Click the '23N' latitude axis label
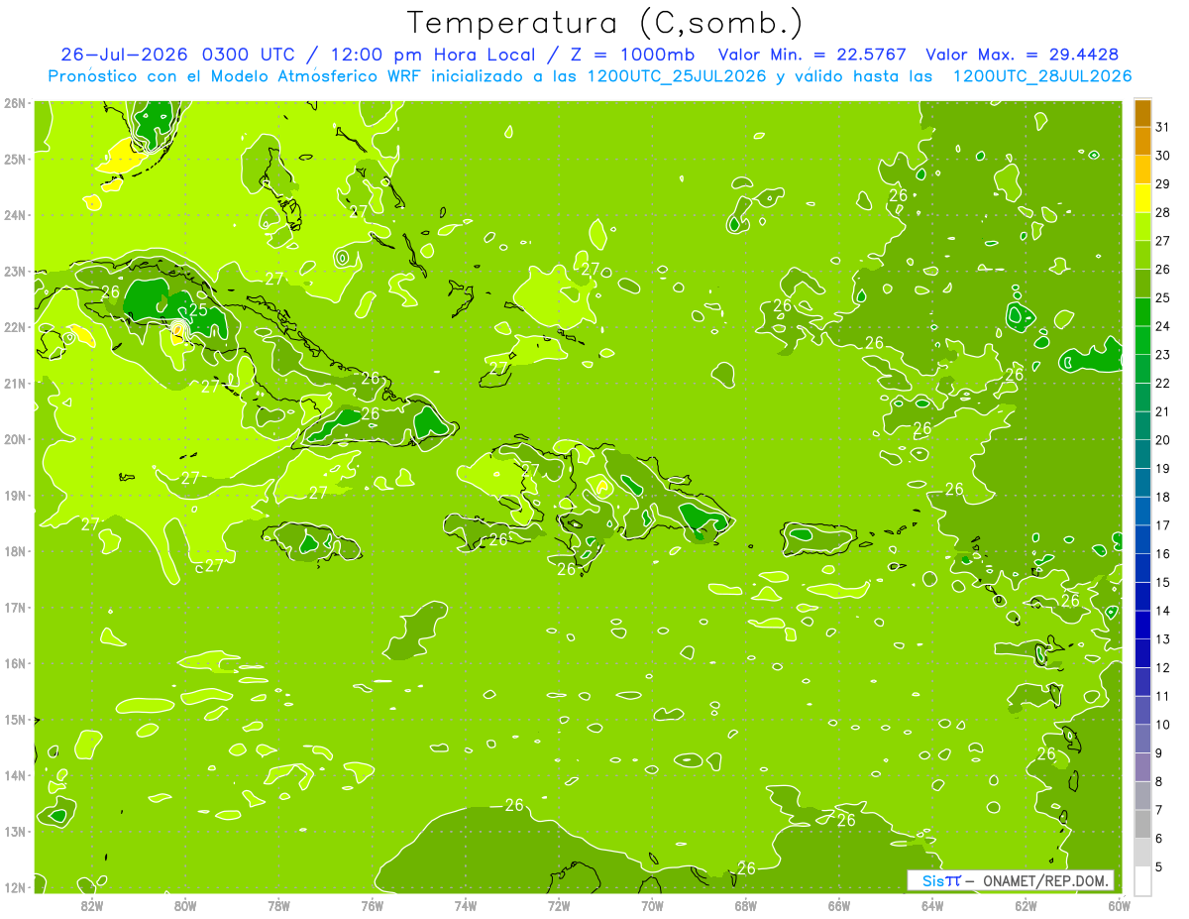 [14, 271]
